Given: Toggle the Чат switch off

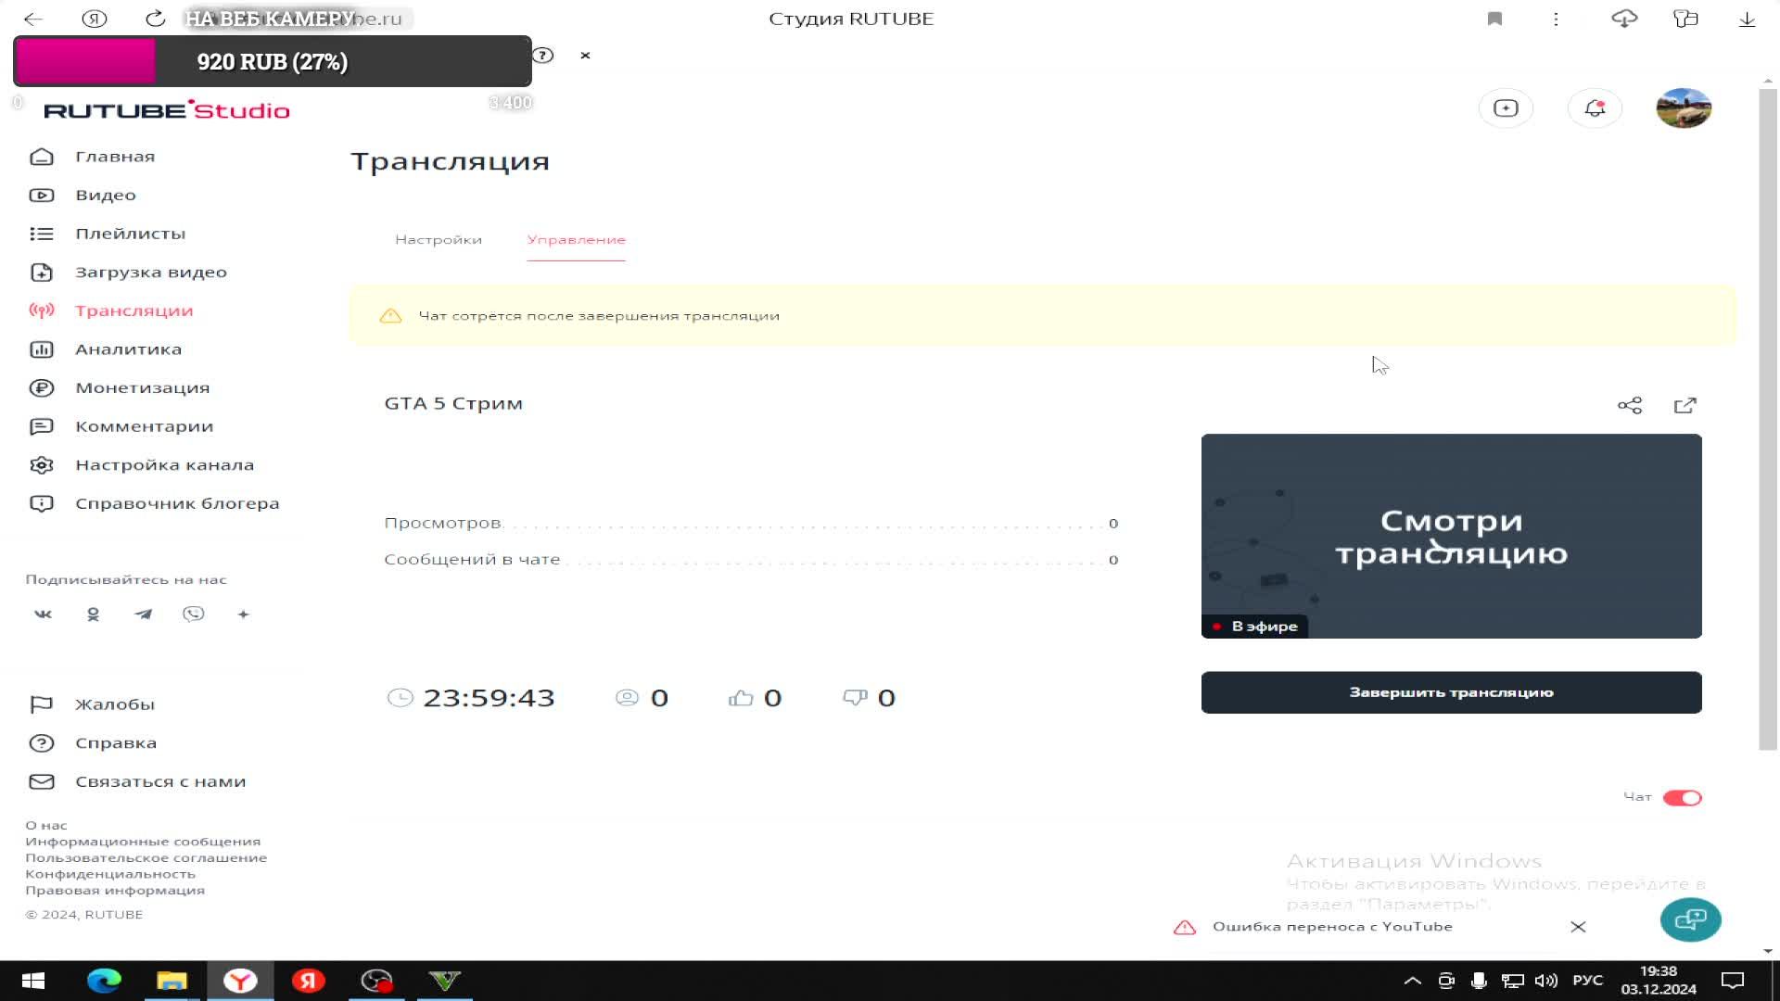Looking at the screenshot, I should [1682, 797].
